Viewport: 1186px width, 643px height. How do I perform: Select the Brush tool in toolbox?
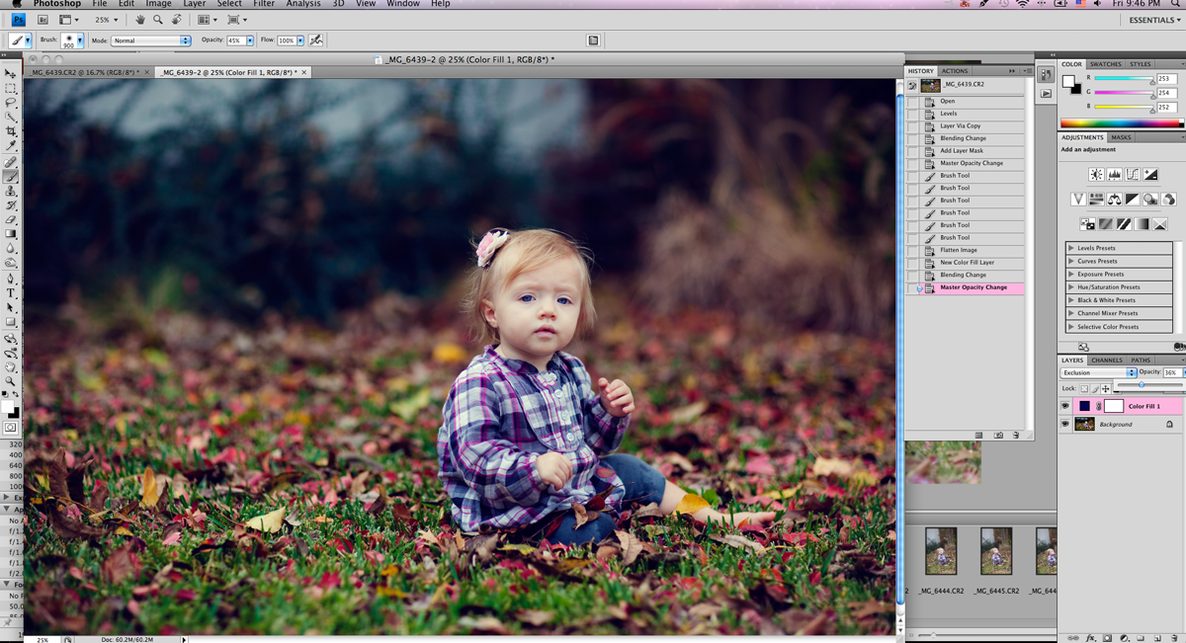pyautogui.click(x=11, y=176)
